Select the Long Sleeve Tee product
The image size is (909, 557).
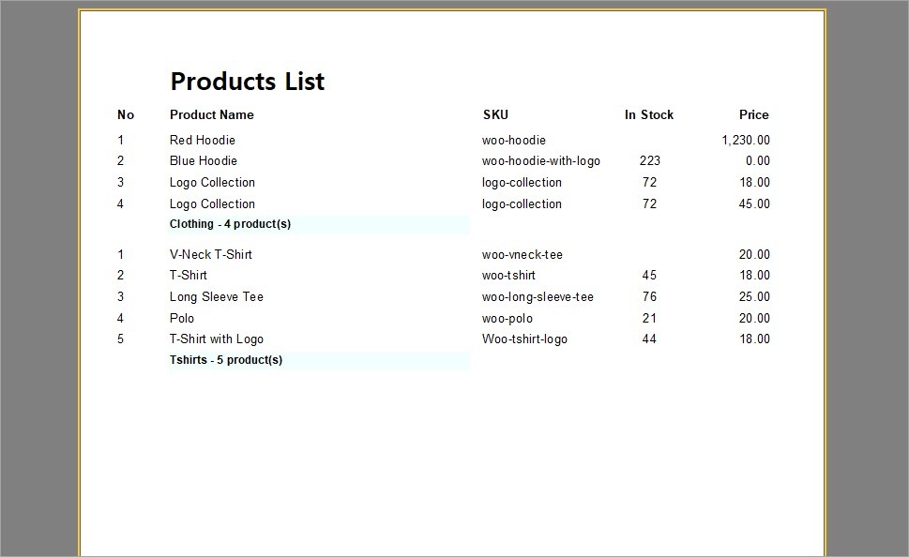217,297
